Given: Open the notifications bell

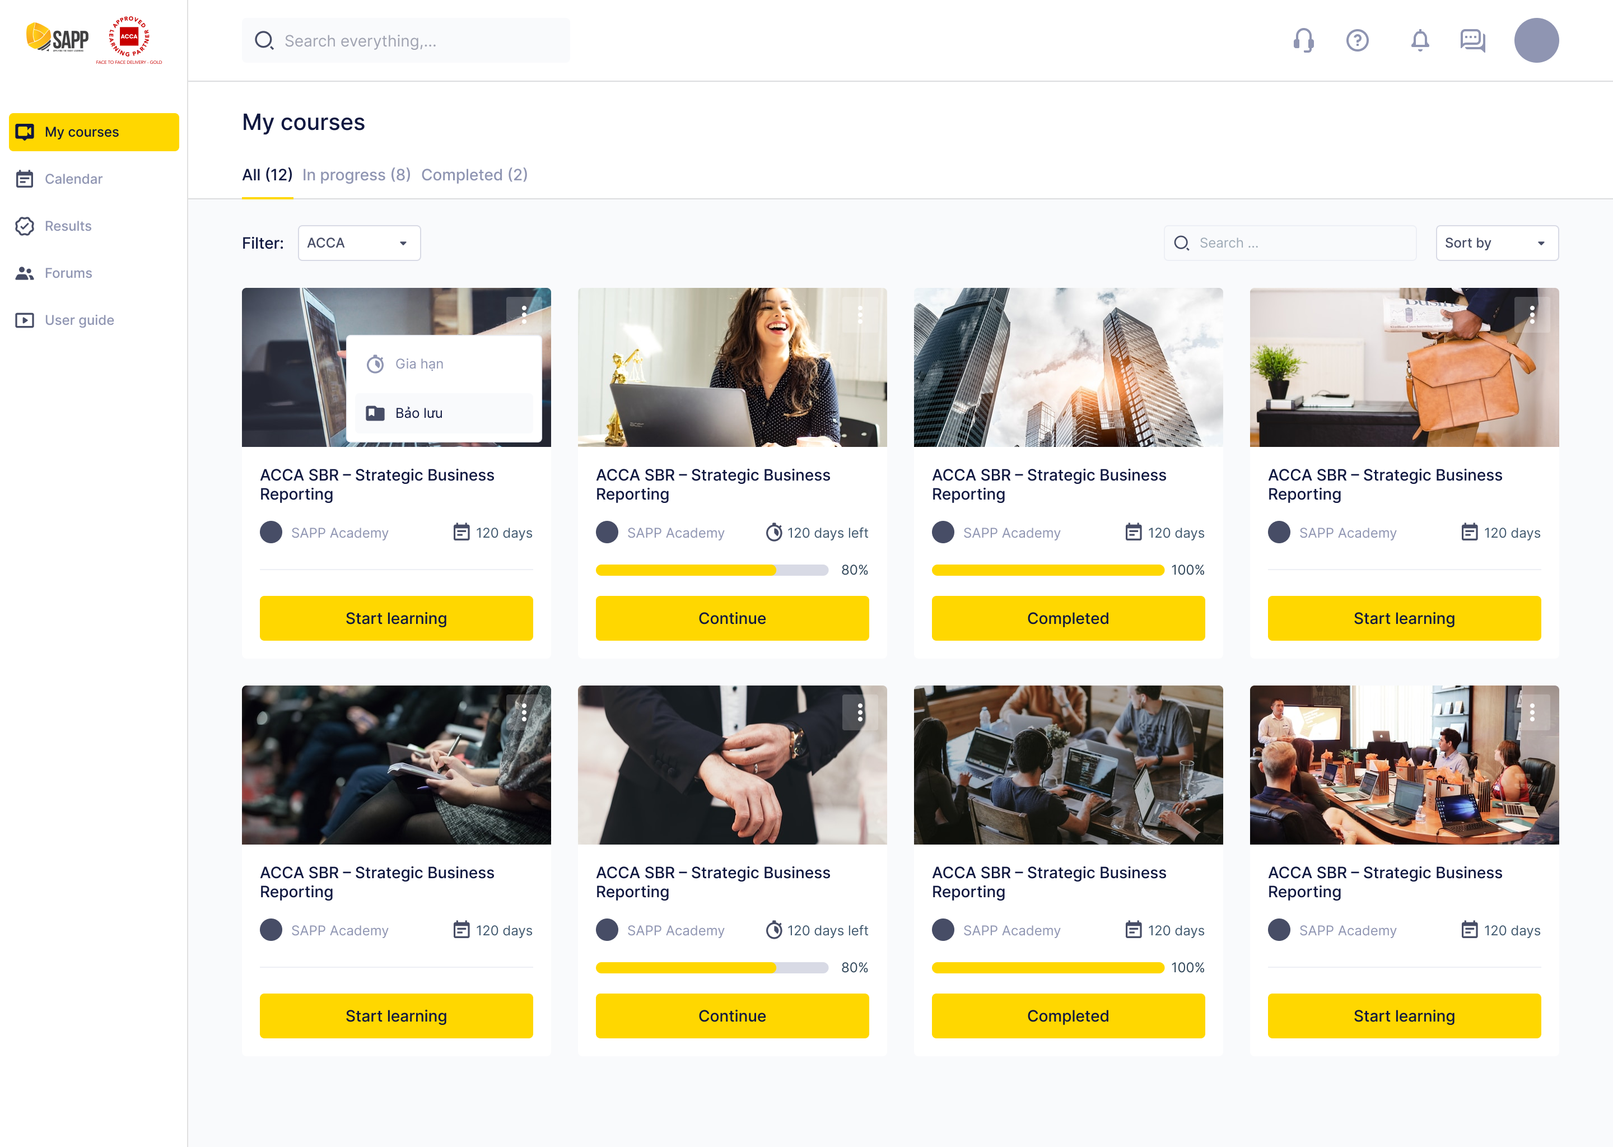Looking at the screenshot, I should pos(1420,41).
